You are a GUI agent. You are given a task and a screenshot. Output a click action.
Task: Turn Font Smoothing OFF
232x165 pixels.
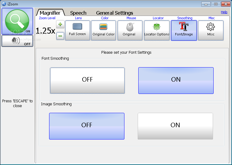coord(87,81)
